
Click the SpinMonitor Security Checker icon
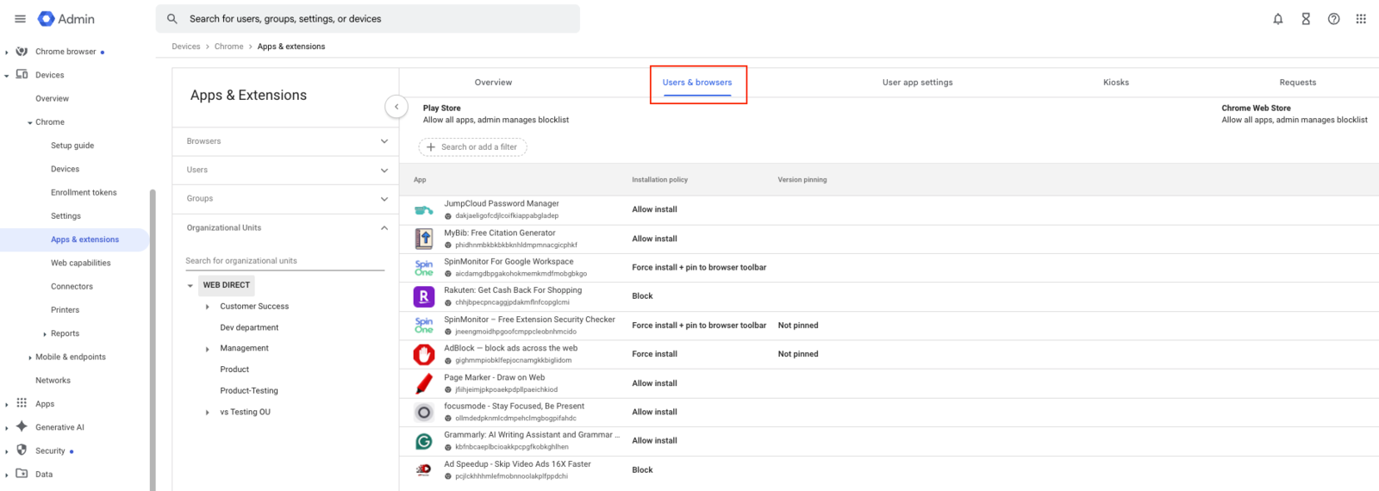point(424,326)
